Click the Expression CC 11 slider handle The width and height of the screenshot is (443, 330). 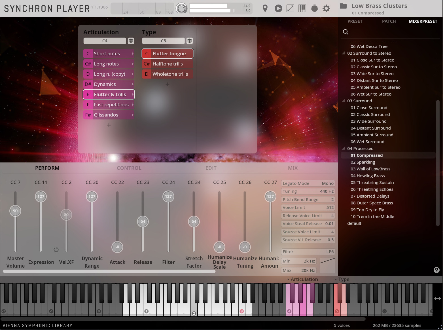click(41, 196)
